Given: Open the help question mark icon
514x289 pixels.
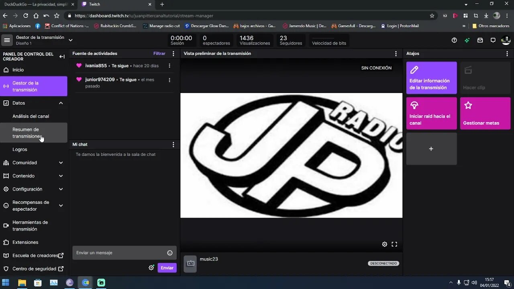Looking at the screenshot, I should click(454, 40).
